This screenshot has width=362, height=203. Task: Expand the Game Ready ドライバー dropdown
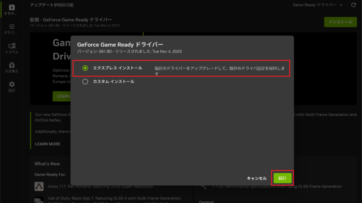point(318,5)
